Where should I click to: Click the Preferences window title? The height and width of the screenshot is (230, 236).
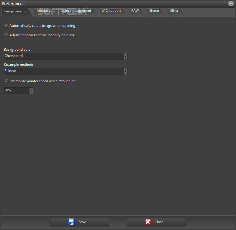coord(13,4)
